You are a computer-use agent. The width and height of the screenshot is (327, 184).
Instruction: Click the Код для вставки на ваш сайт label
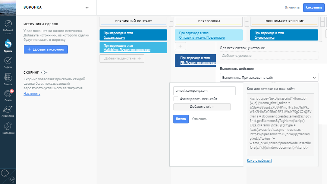coord(271,89)
